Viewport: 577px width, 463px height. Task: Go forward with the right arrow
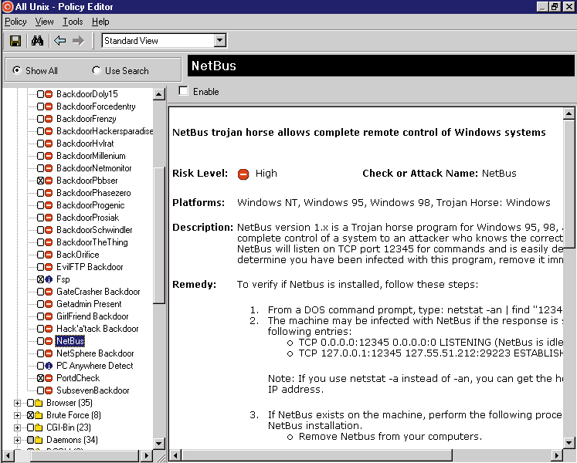[78, 41]
